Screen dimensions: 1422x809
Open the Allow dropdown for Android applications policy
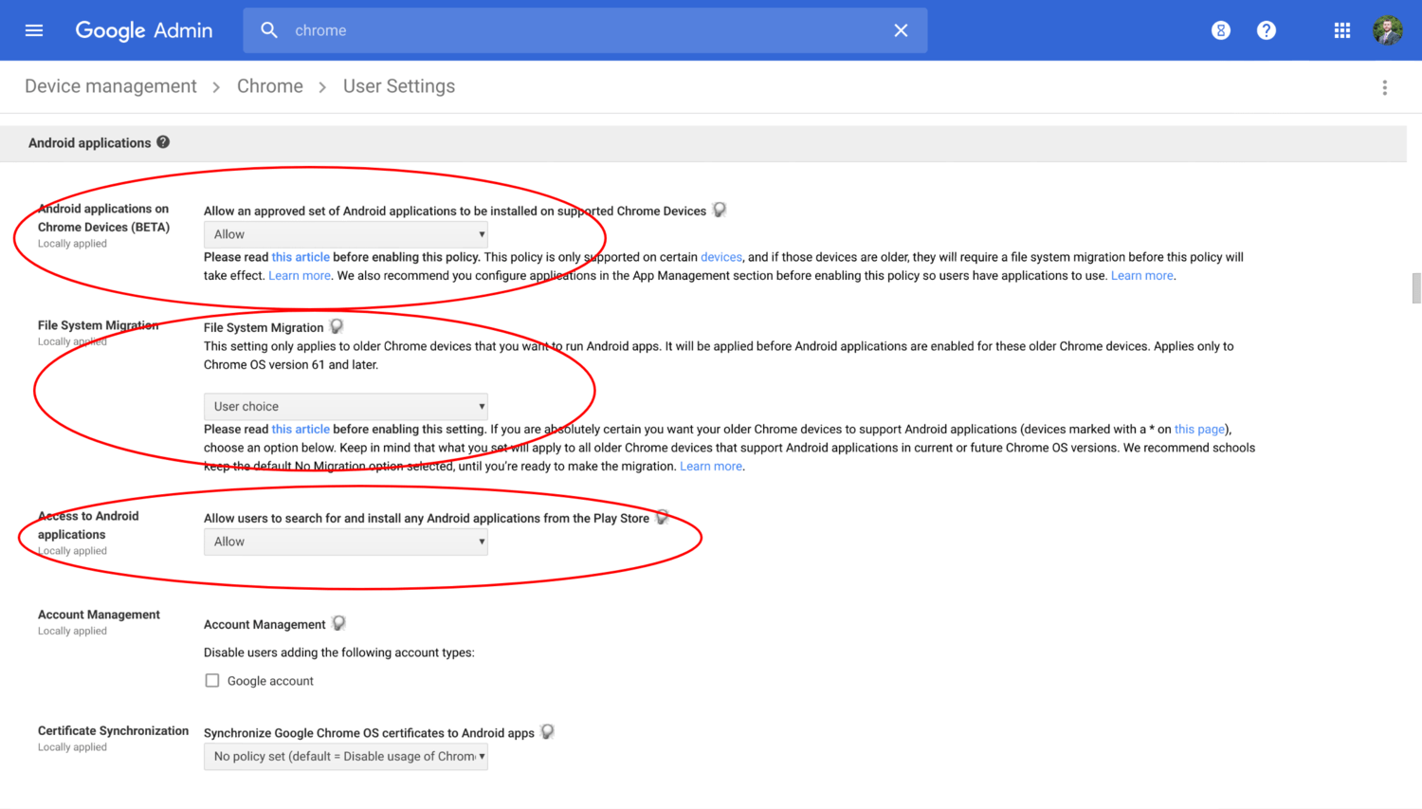(x=345, y=234)
